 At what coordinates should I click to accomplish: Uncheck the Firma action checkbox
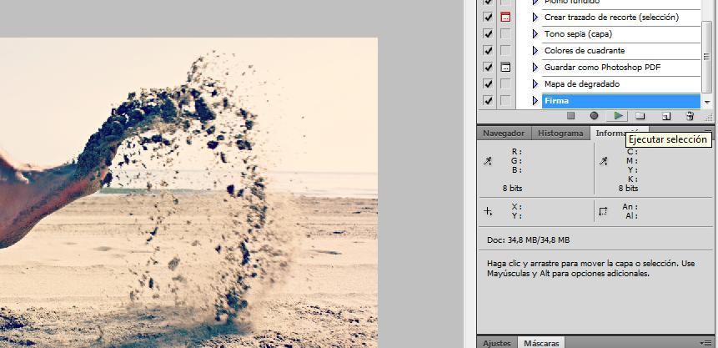tap(488, 100)
